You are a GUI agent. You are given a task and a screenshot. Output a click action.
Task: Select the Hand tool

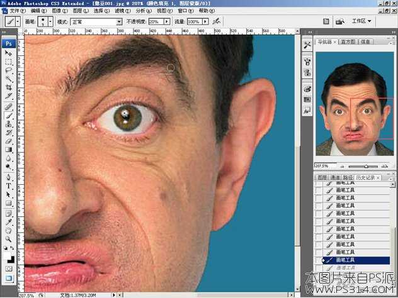point(9,231)
